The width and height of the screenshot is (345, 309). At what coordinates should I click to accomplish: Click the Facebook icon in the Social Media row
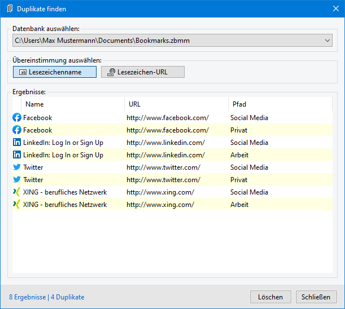pos(17,118)
